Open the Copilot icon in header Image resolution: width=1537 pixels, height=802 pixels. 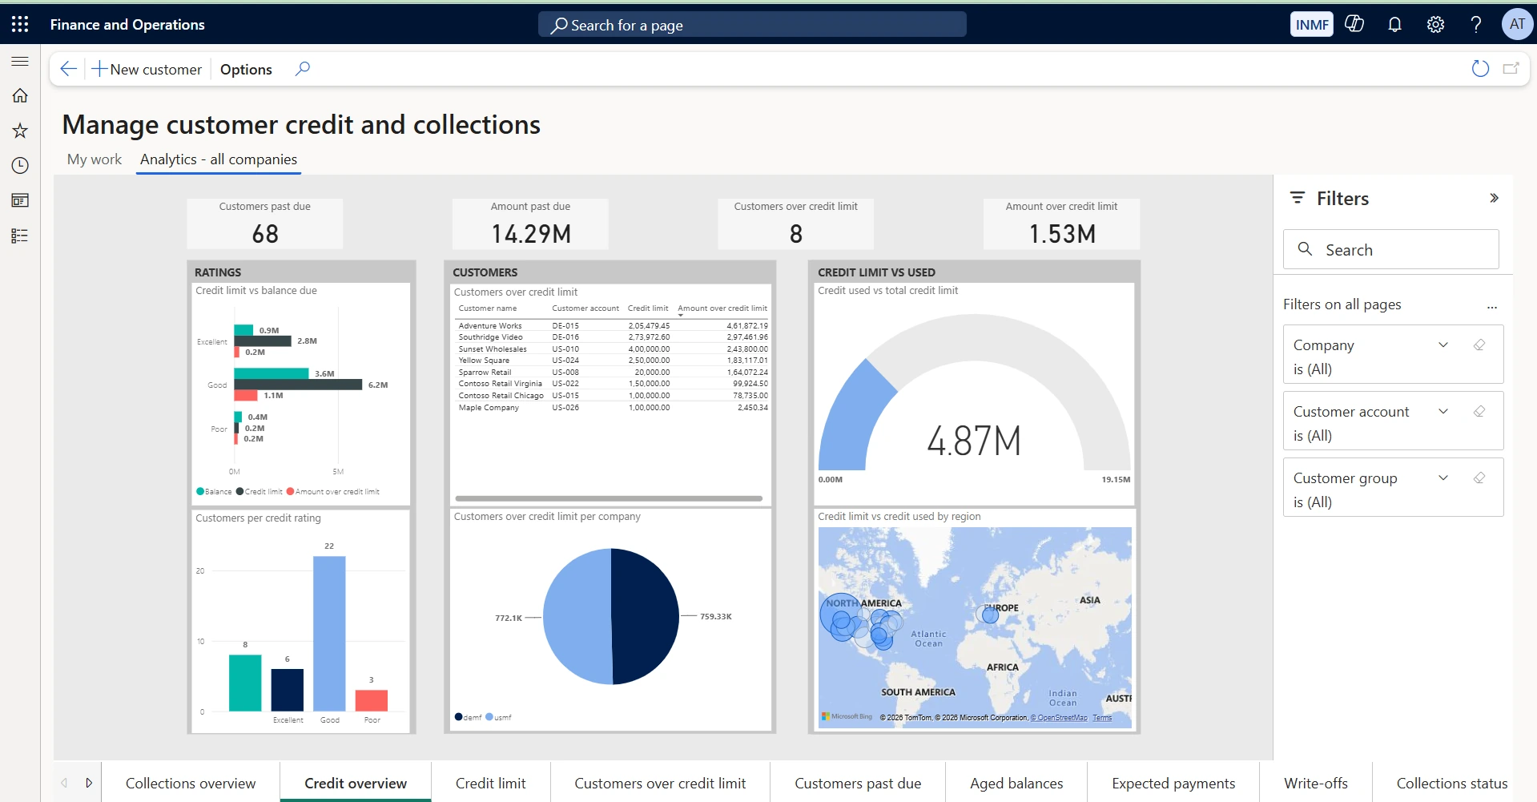point(1354,24)
